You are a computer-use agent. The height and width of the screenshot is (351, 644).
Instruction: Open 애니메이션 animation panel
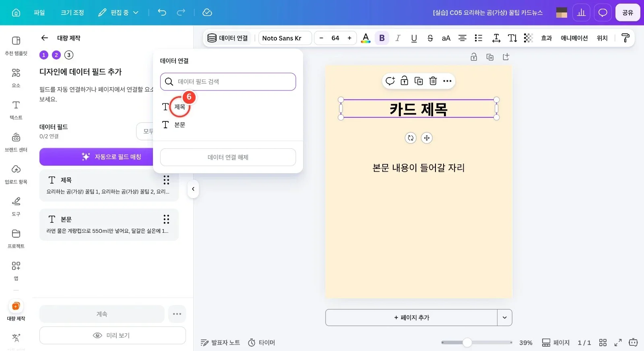574,38
